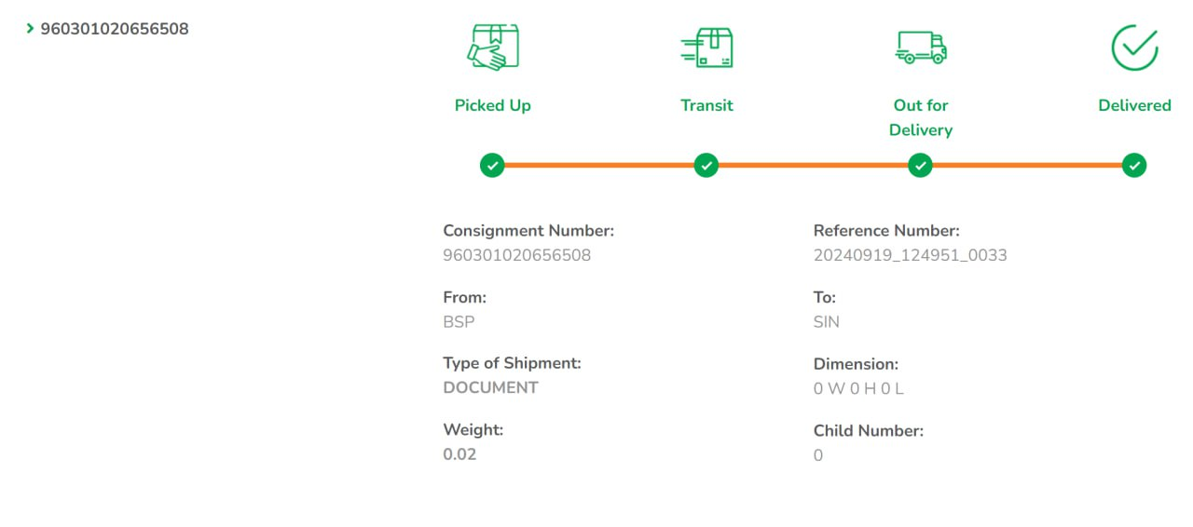Click the green check under Picked Up
Image resolution: width=1193 pixels, height=527 pixels.
coord(492,166)
